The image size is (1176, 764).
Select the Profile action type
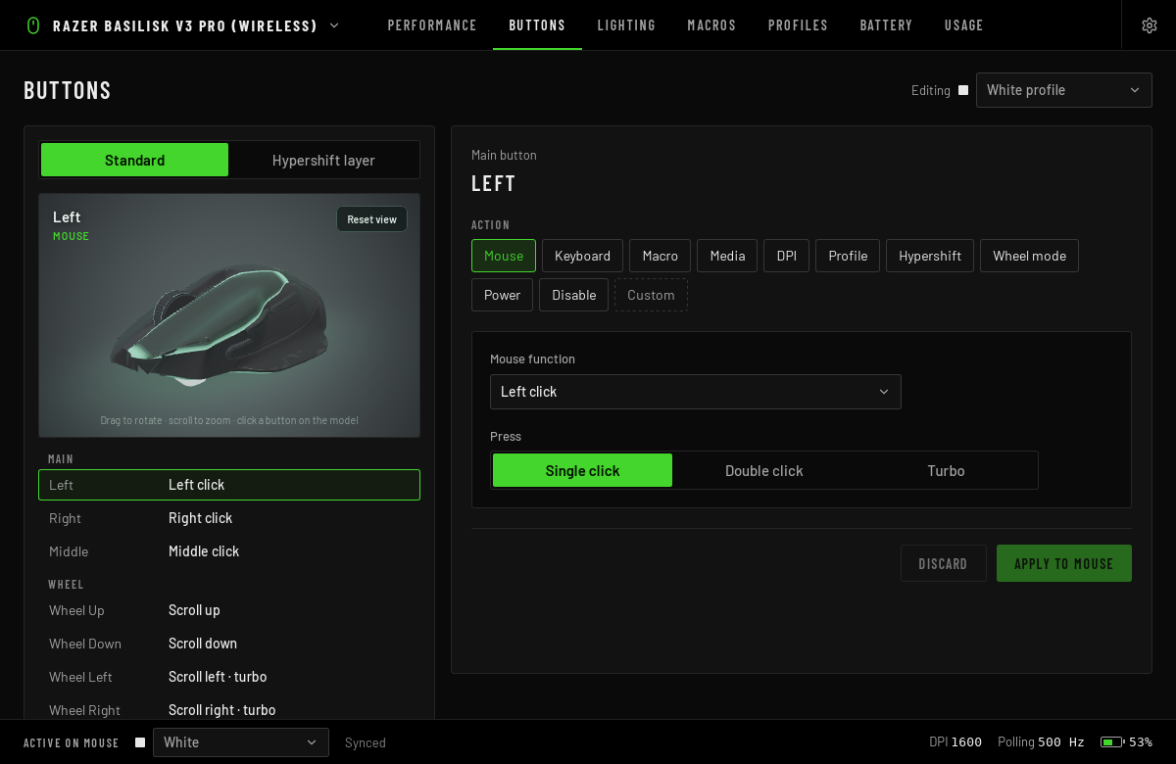click(x=848, y=256)
